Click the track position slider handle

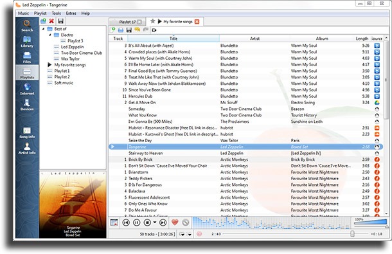click(352, 233)
